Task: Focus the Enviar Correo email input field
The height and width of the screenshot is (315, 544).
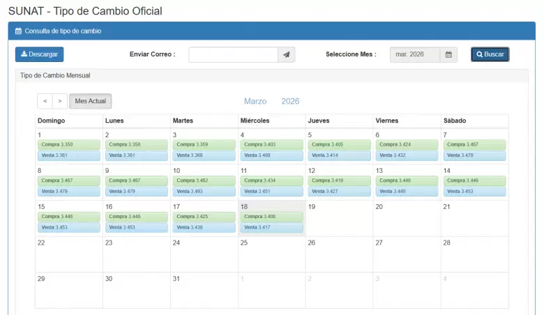Action: coord(233,54)
